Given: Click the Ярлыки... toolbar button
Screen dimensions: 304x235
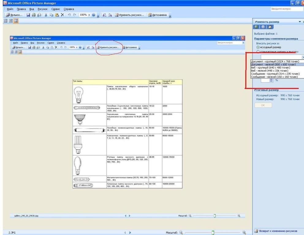Looking at the screenshot, I should pos(14,15).
